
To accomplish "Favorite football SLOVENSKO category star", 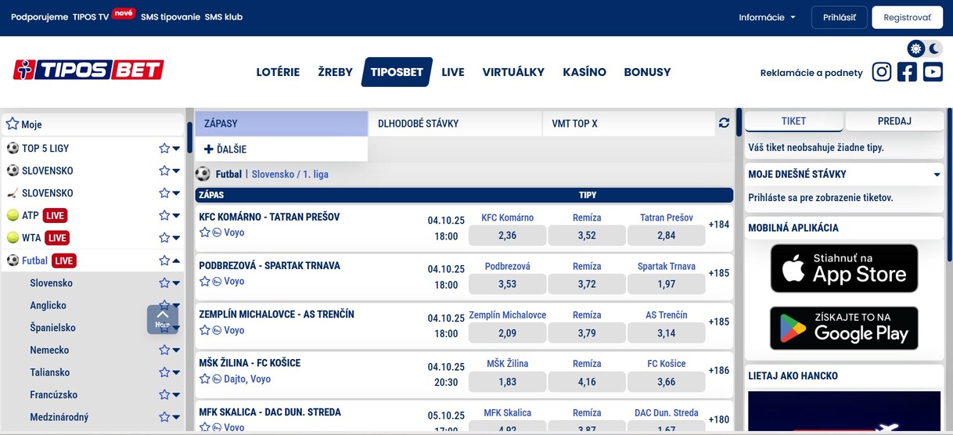I will 164,171.
